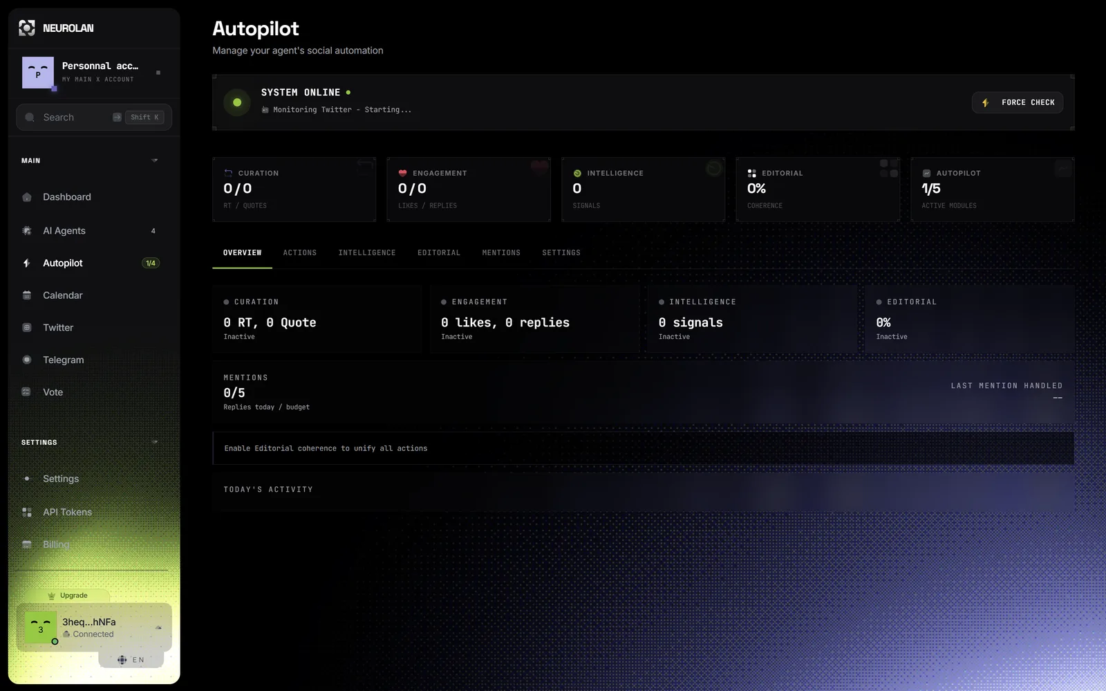Click the Shift K shortcut badge
Screen dimensions: 1106x691
coord(144,118)
